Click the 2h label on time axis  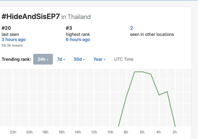pos(175,132)
